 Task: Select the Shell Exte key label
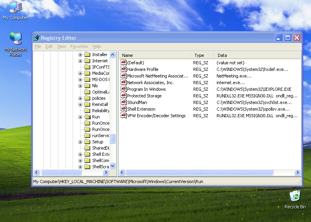101,154
